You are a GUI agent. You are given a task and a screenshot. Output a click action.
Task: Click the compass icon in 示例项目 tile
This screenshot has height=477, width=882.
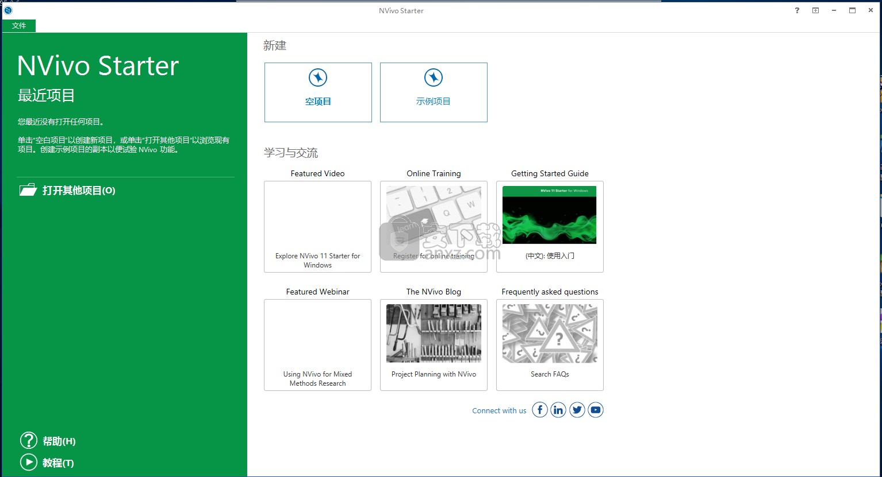434,77
